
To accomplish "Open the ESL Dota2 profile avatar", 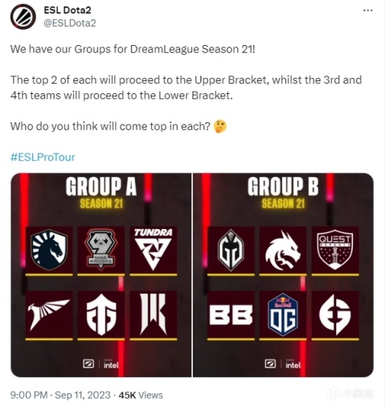I will [23, 16].
